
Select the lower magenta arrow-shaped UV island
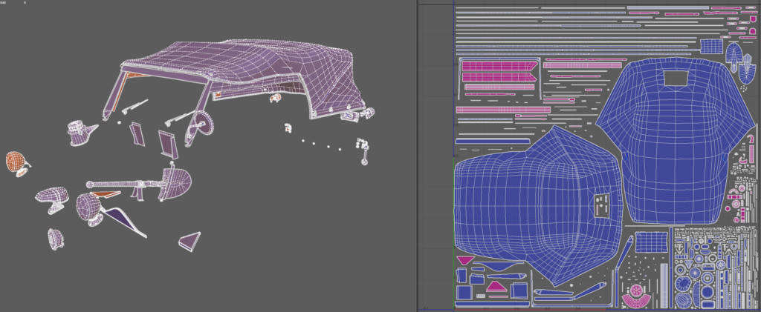click(499, 77)
